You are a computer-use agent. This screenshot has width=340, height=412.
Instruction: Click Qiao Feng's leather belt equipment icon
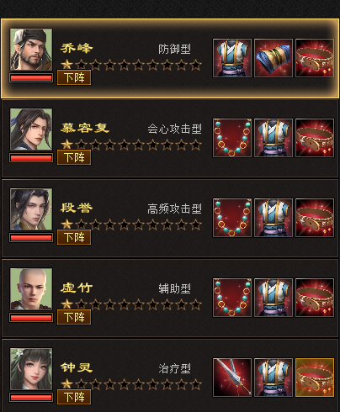coord(315,58)
